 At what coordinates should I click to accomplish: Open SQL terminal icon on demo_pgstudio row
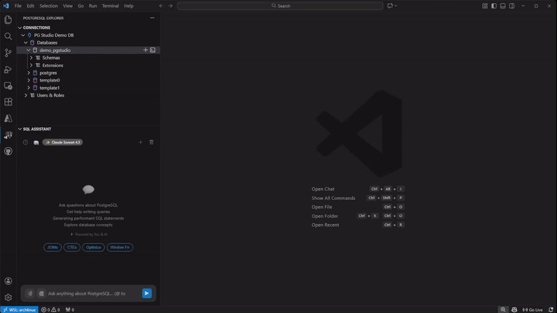coord(153,50)
